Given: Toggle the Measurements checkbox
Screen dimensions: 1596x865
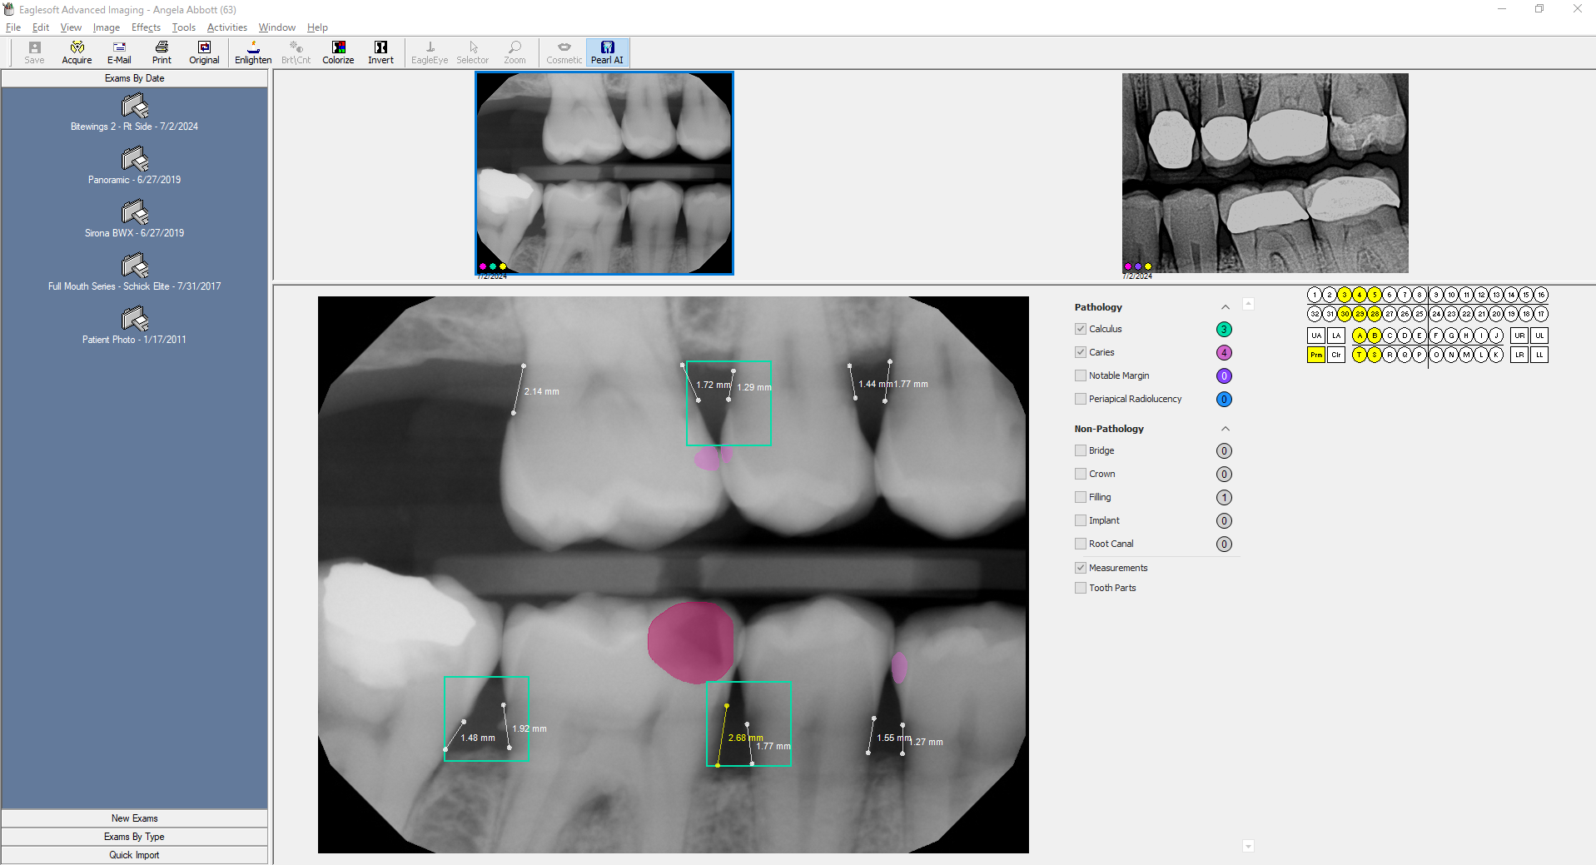Looking at the screenshot, I should coord(1081,568).
